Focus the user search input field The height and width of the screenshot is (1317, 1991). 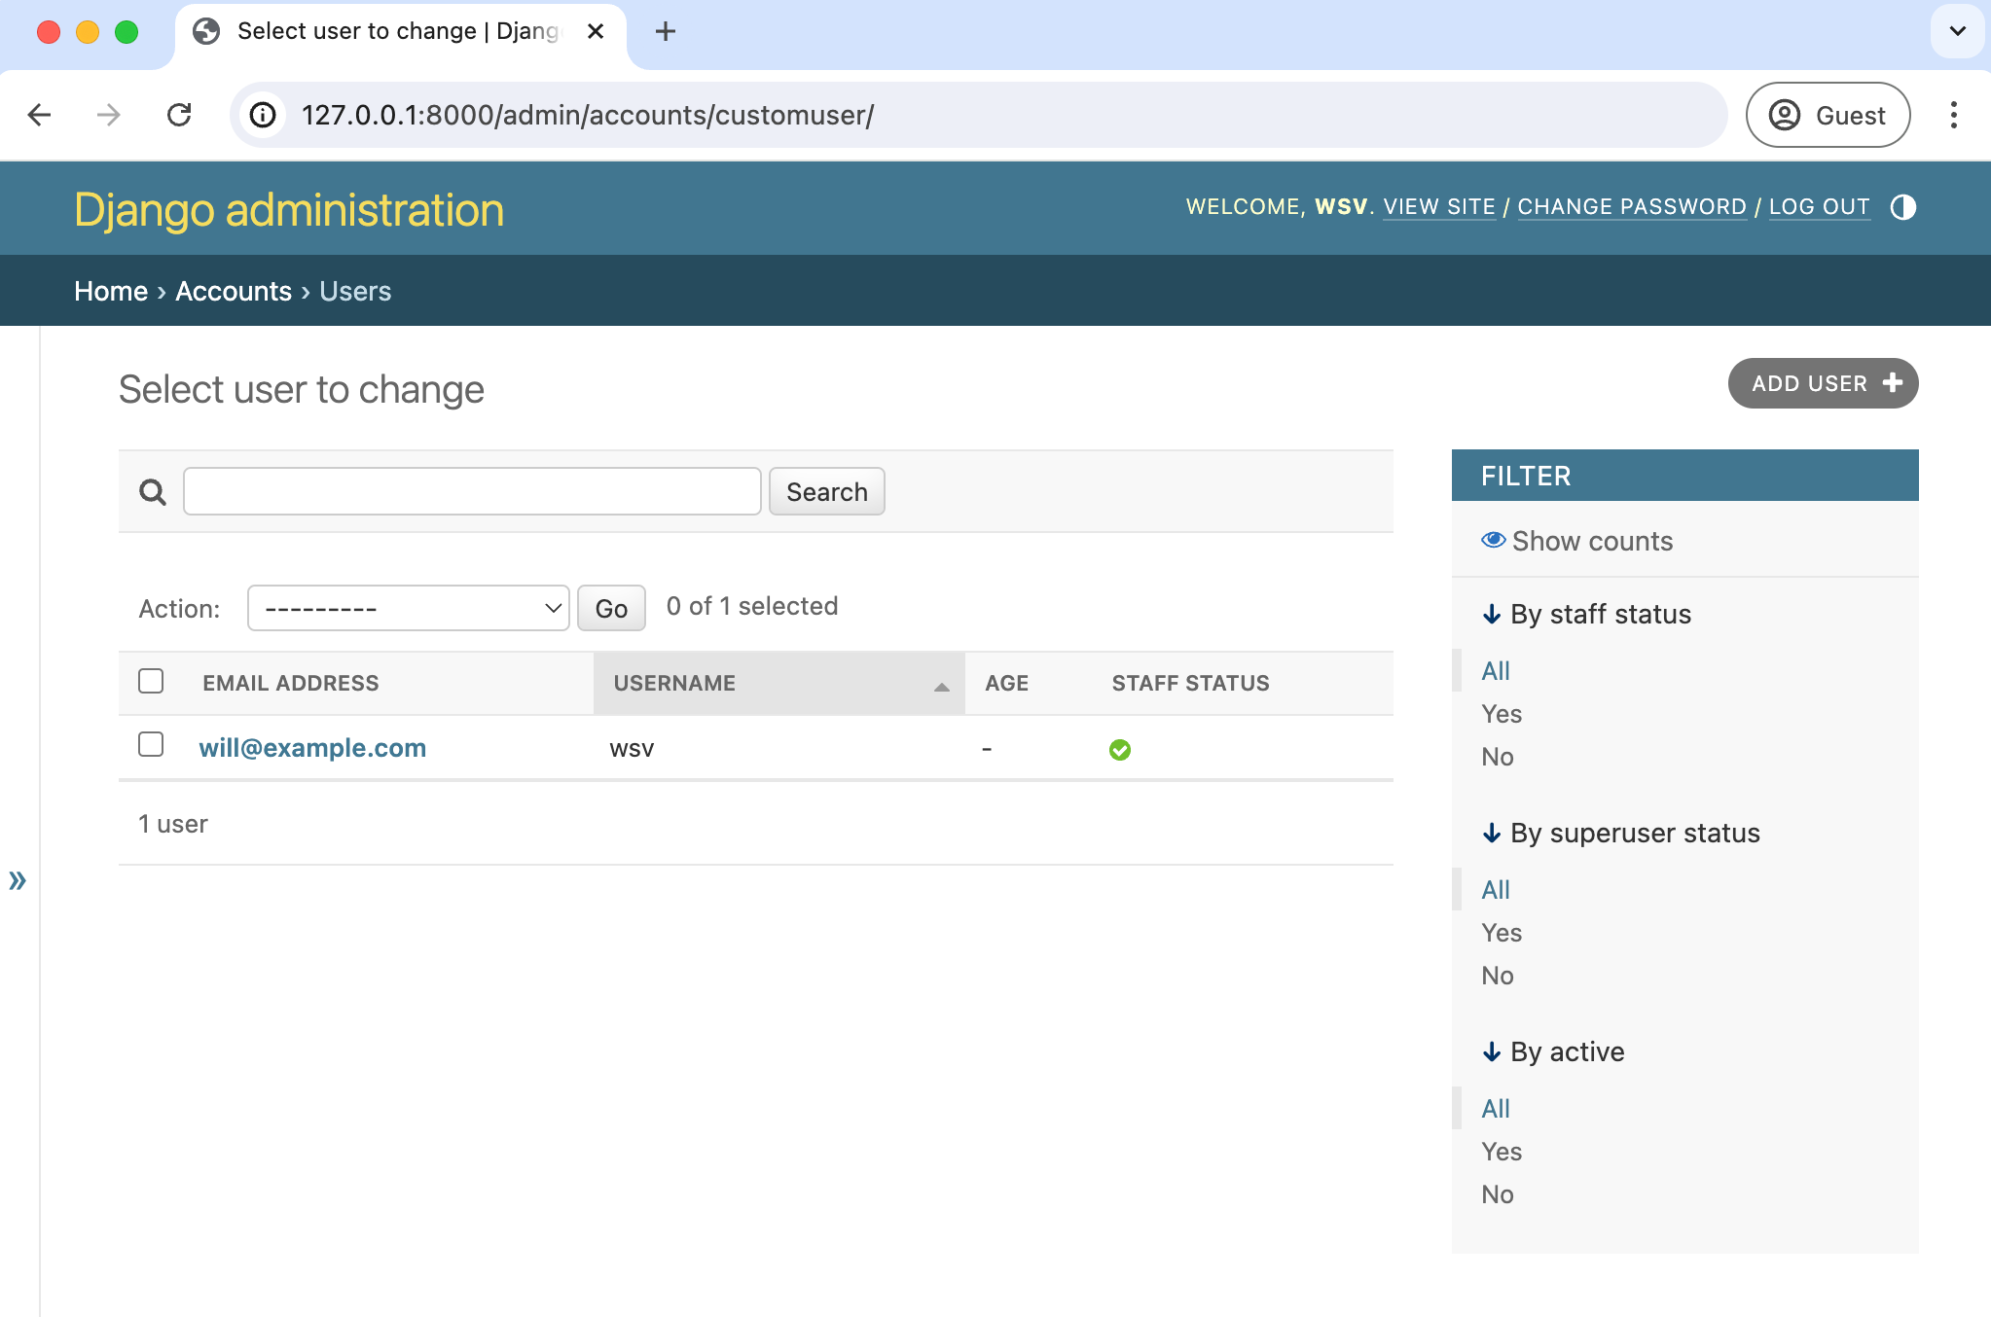tap(472, 491)
